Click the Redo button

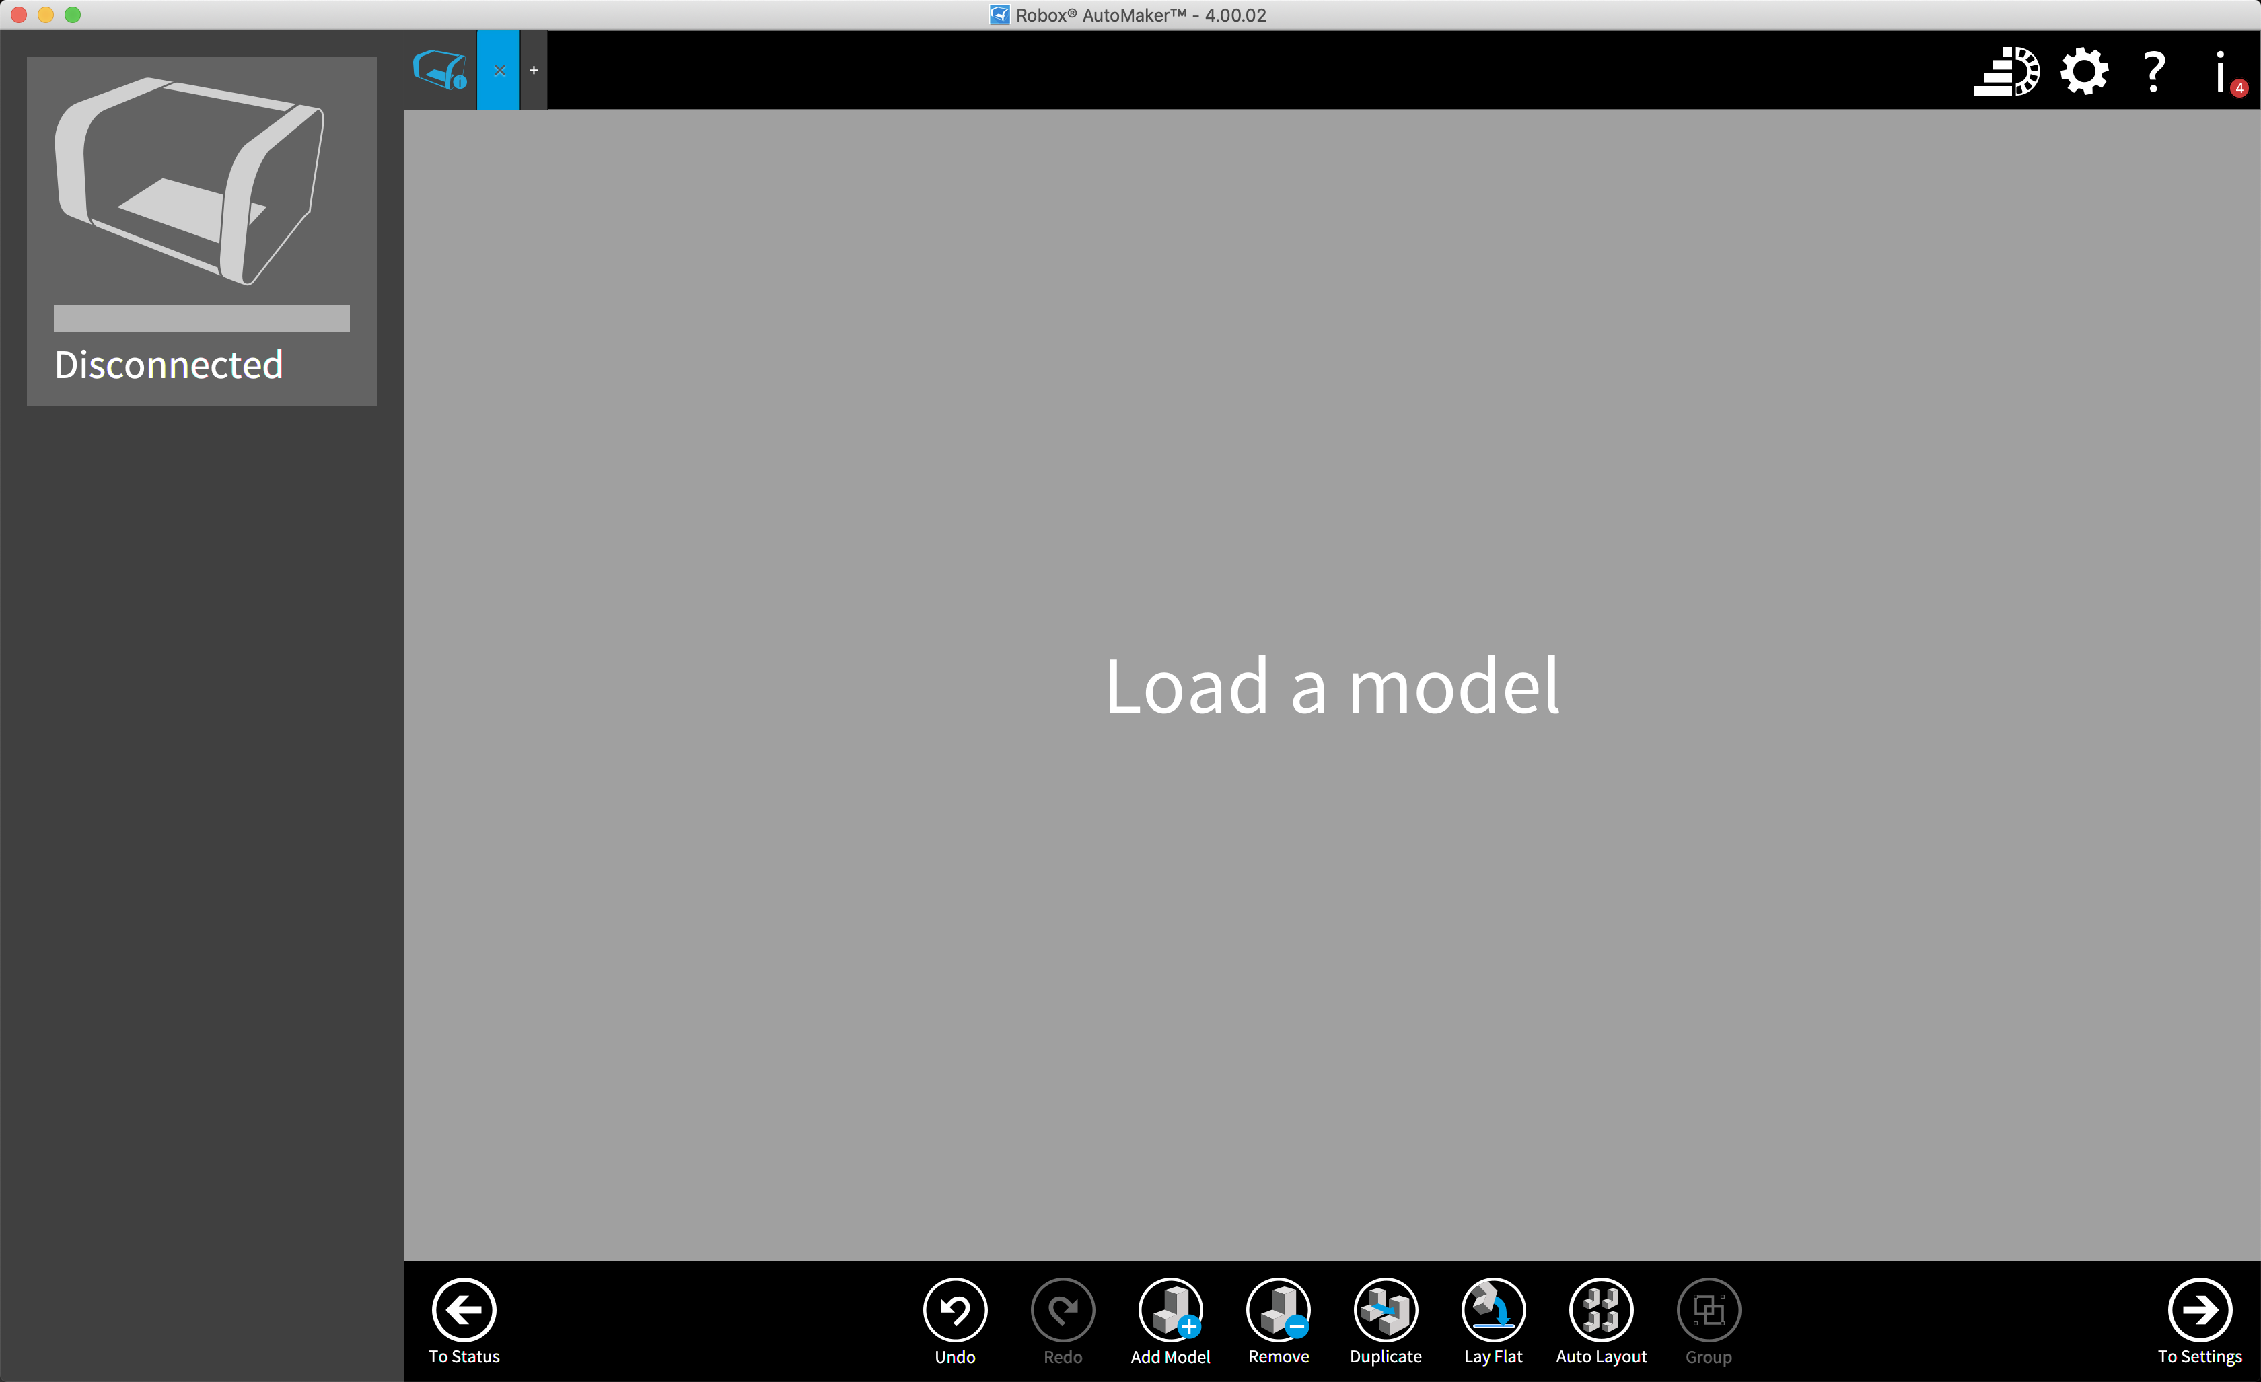point(1063,1309)
